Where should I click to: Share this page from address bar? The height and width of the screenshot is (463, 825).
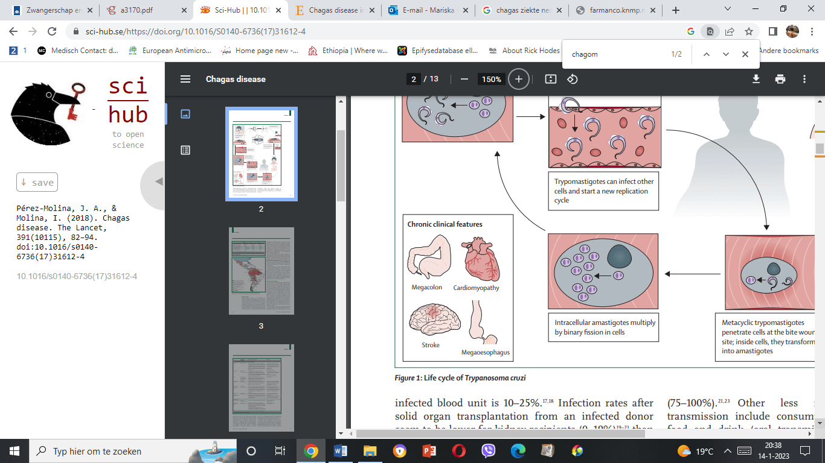(730, 31)
